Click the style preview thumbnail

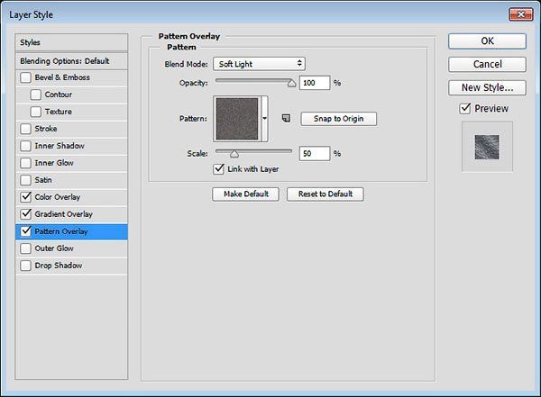coord(487,147)
